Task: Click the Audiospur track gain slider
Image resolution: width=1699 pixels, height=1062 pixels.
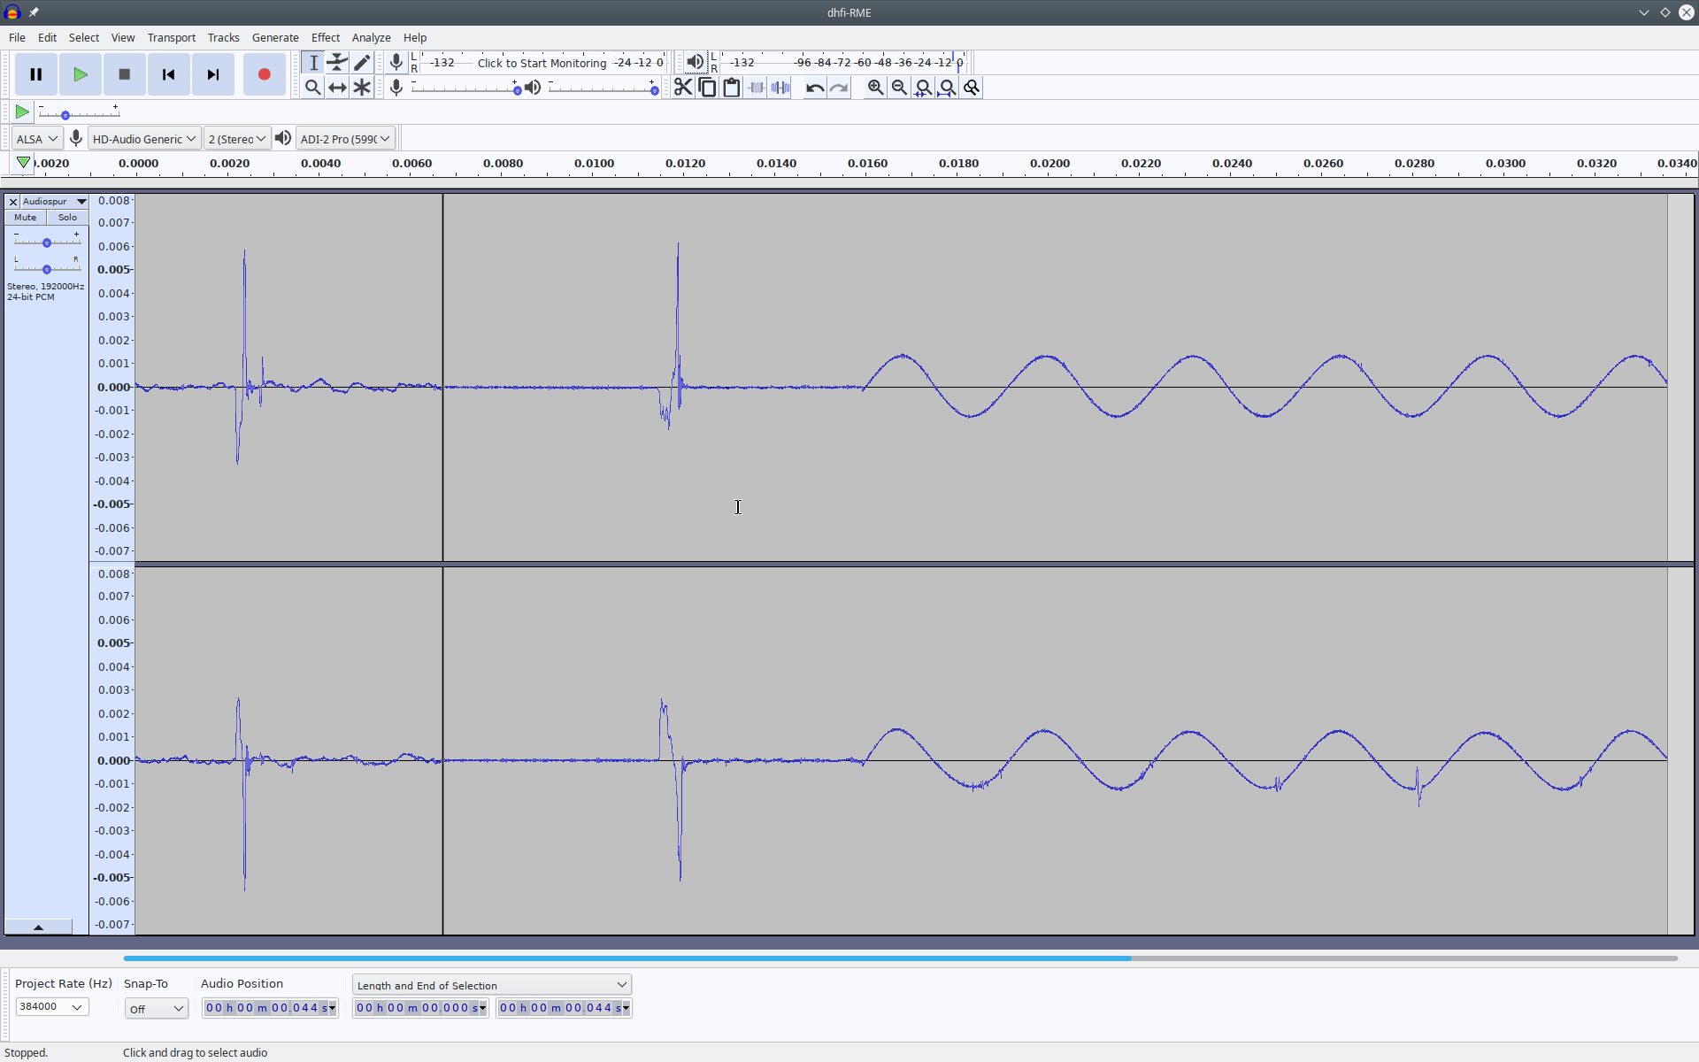Action: (47, 242)
